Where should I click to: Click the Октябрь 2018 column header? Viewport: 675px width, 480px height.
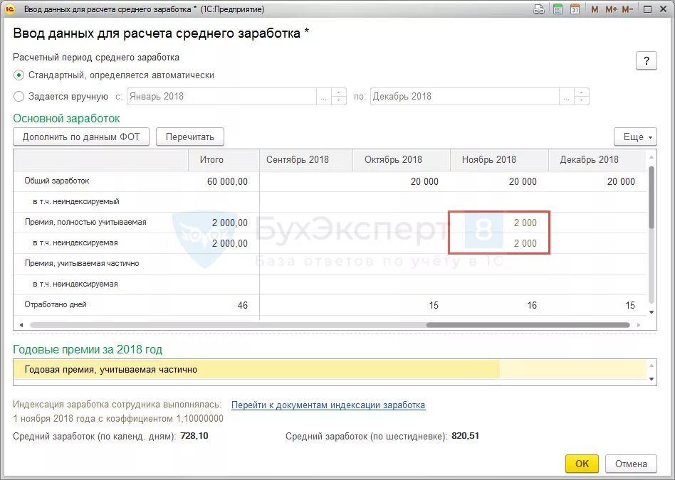(x=402, y=159)
